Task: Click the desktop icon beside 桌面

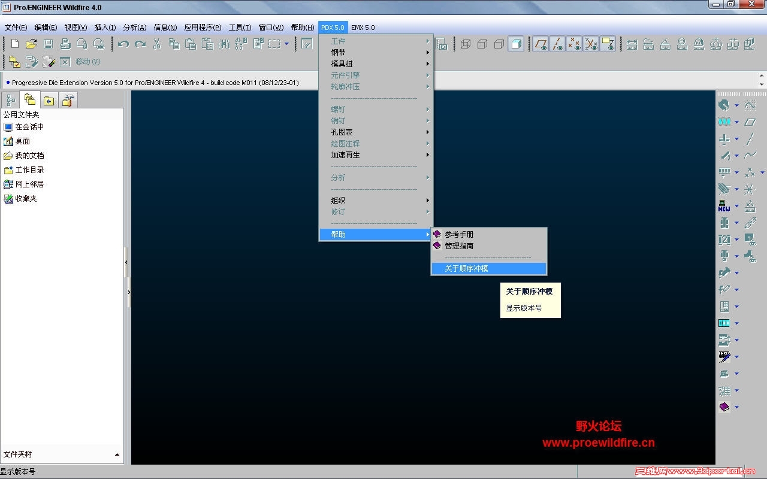Action: pyautogui.click(x=8, y=141)
